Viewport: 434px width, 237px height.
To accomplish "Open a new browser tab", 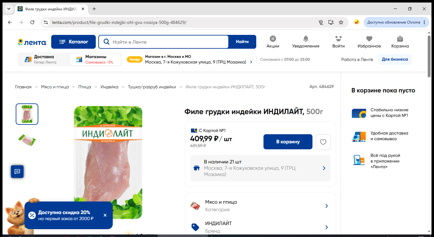I will [94, 9].
